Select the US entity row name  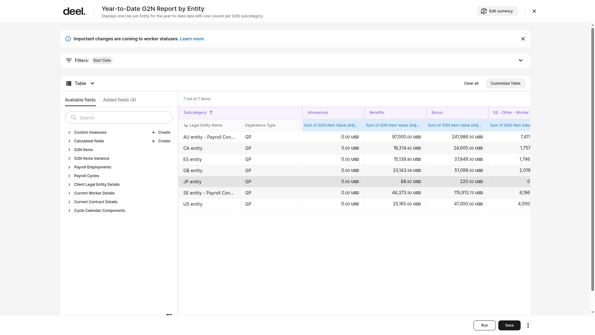pyautogui.click(x=193, y=204)
